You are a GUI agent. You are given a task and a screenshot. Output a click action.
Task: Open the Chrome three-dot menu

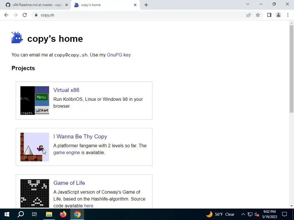(x=288, y=15)
